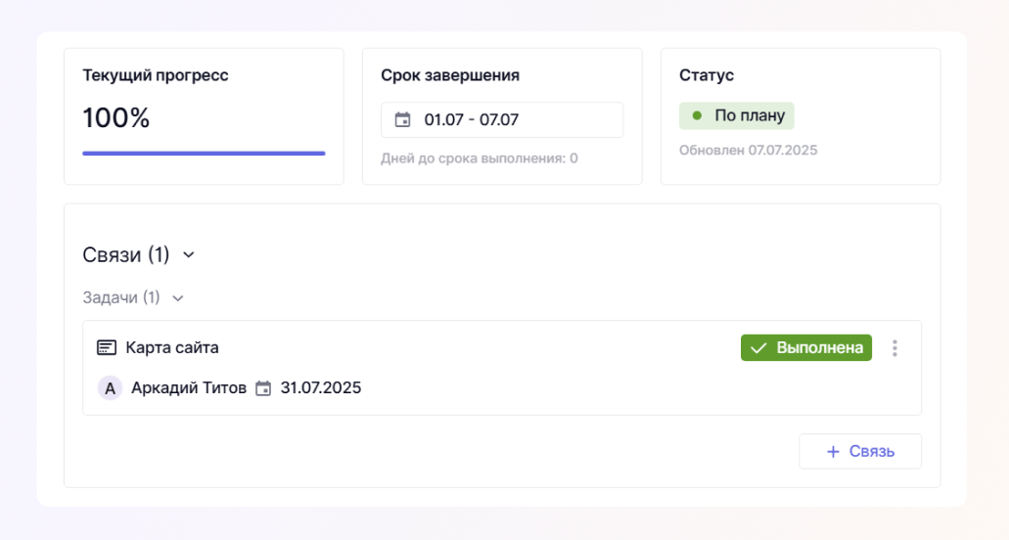
Task: Click the calendar icon next to 31.07.2025
Action: 262,388
